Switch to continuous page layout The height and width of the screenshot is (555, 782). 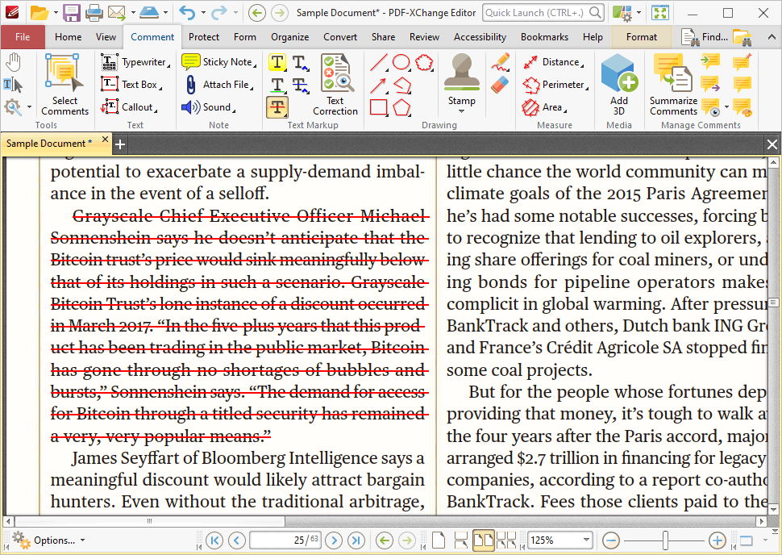point(461,540)
